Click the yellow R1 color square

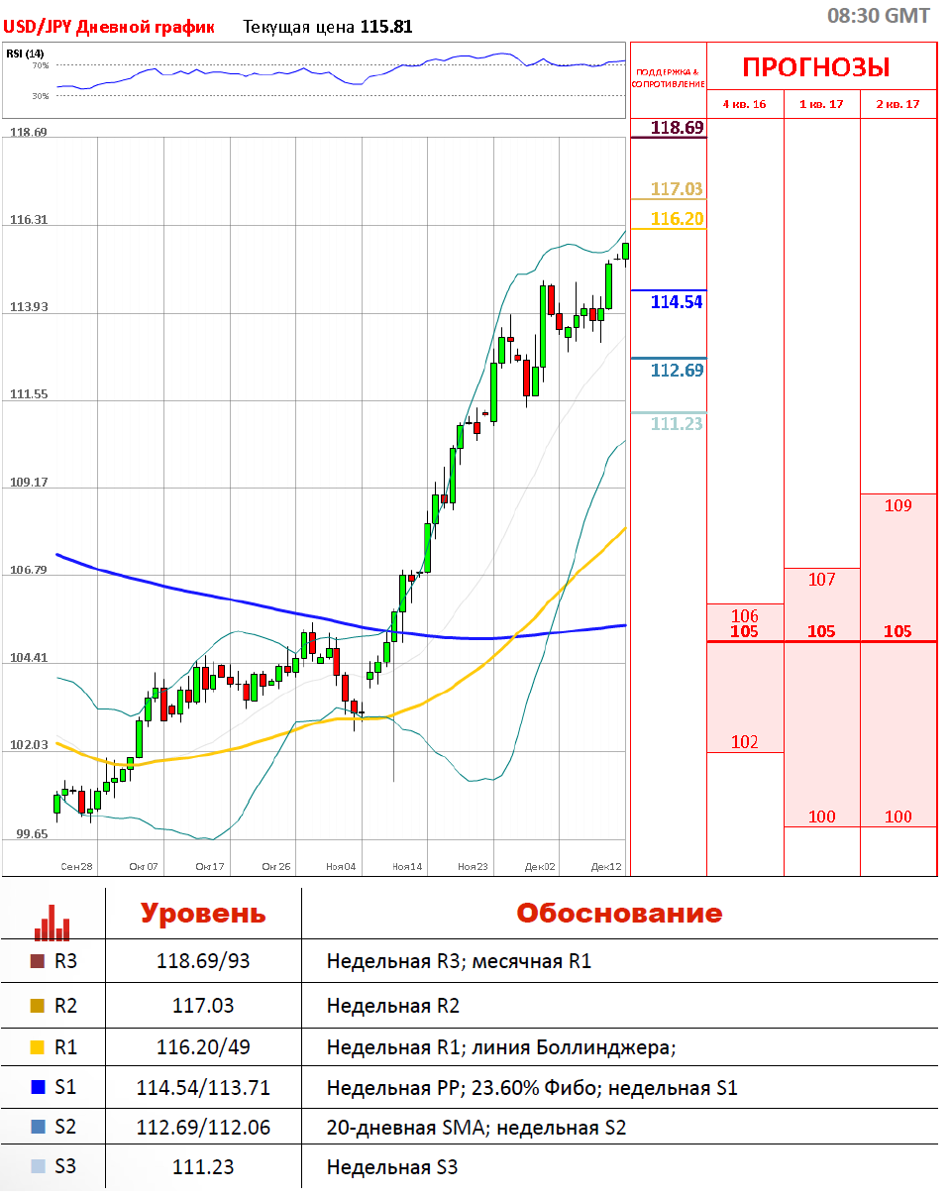(x=38, y=1046)
